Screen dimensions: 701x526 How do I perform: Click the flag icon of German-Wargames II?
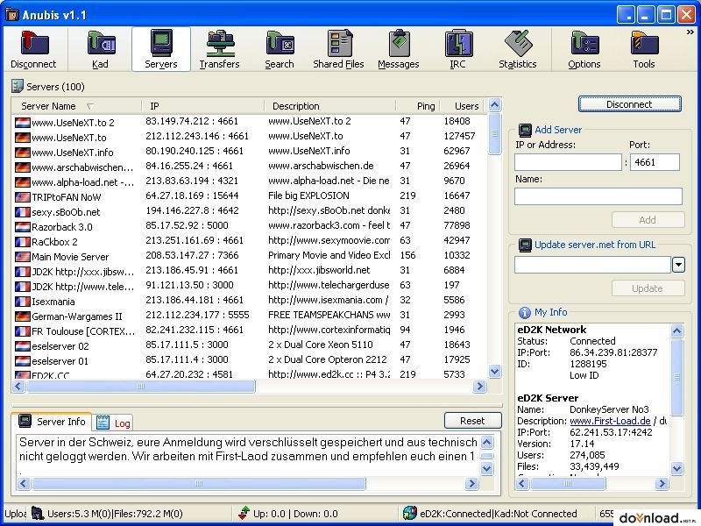pos(23,316)
